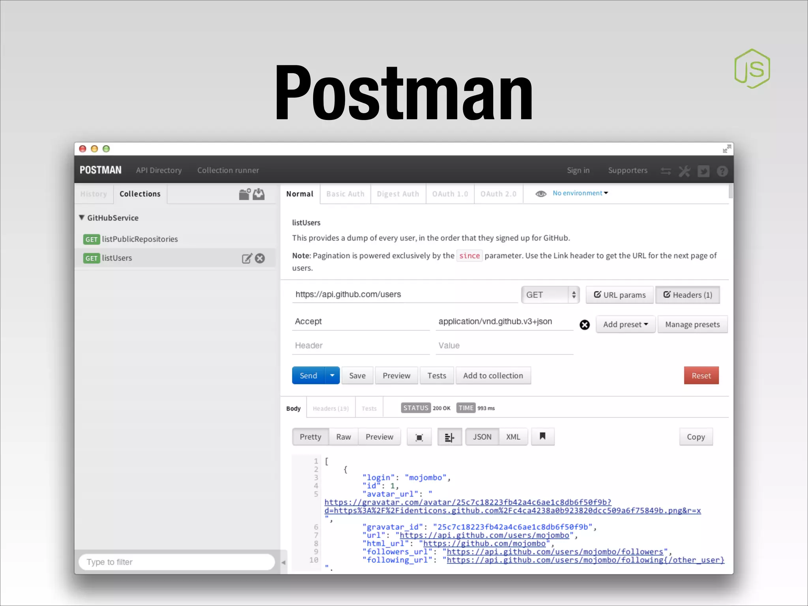Select response Preview view mode
Screen dimensions: 808x606
(380, 437)
